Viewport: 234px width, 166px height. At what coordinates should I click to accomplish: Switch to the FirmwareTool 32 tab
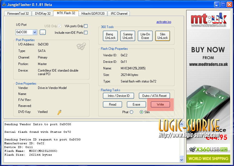tap(18, 14)
